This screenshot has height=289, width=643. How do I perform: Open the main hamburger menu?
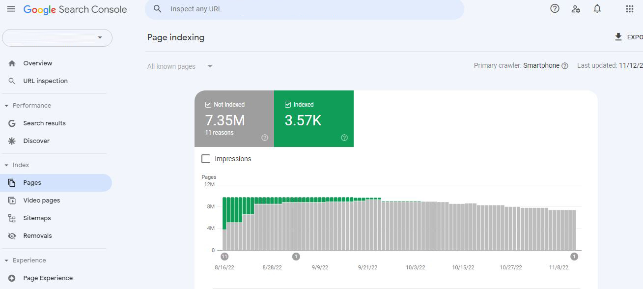click(11, 9)
